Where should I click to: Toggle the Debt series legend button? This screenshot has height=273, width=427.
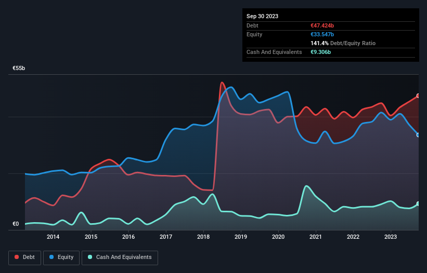click(x=25, y=257)
